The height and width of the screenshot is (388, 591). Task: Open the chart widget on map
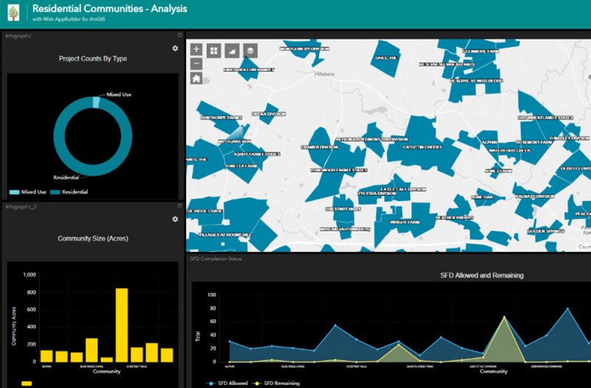coord(232,50)
